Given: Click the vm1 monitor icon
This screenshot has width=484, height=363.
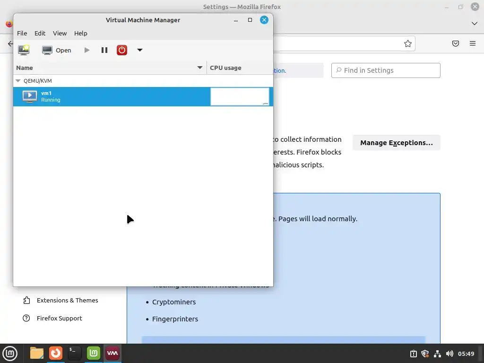Looking at the screenshot, I should tap(30, 96).
